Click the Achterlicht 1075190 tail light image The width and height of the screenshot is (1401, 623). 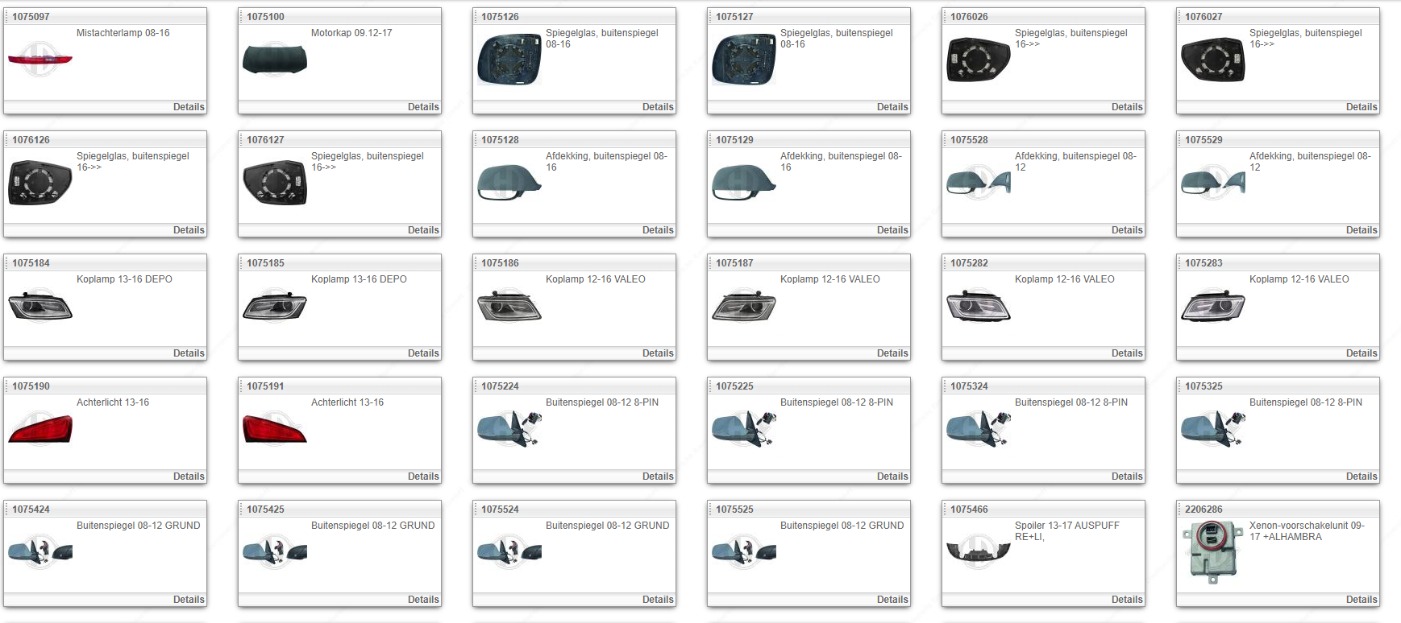tap(40, 429)
